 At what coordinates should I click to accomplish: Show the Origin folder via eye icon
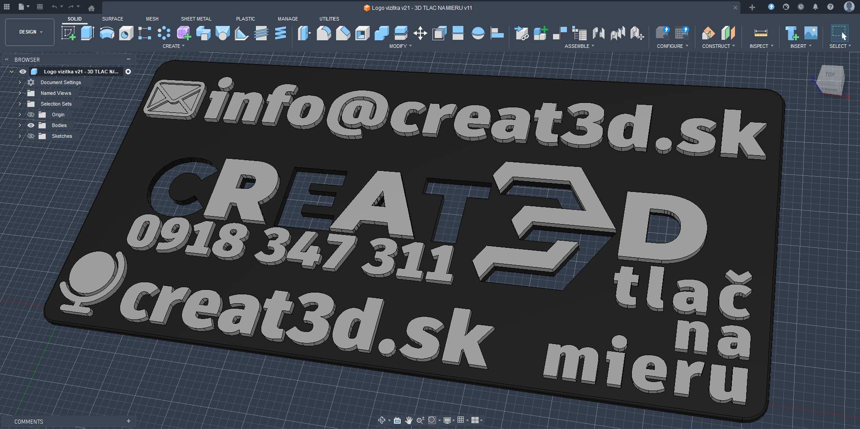pos(31,115)
